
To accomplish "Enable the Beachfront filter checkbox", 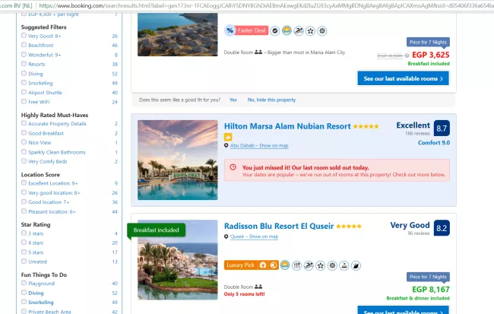I will point(24,45).
